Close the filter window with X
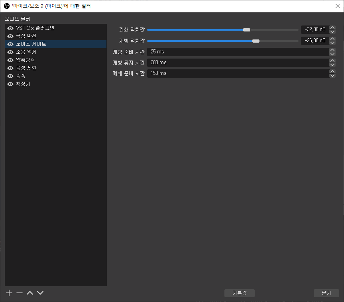This screenshot has width=344, height=302. (x=337, y=6)
